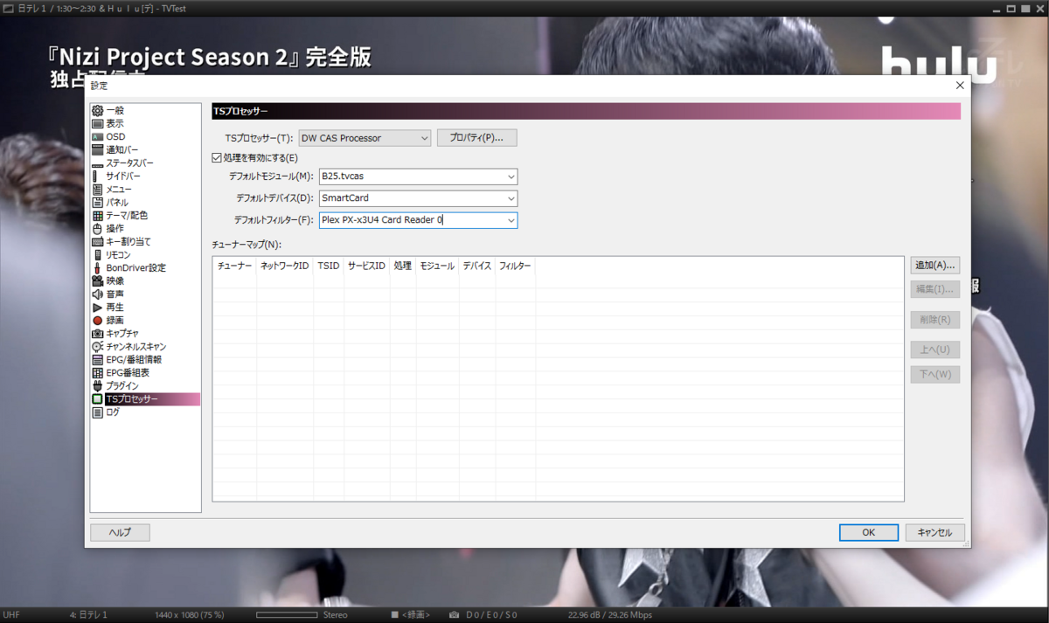Click the チューナー column header
Screen dimensions: 1049x623
click(234, 266)
